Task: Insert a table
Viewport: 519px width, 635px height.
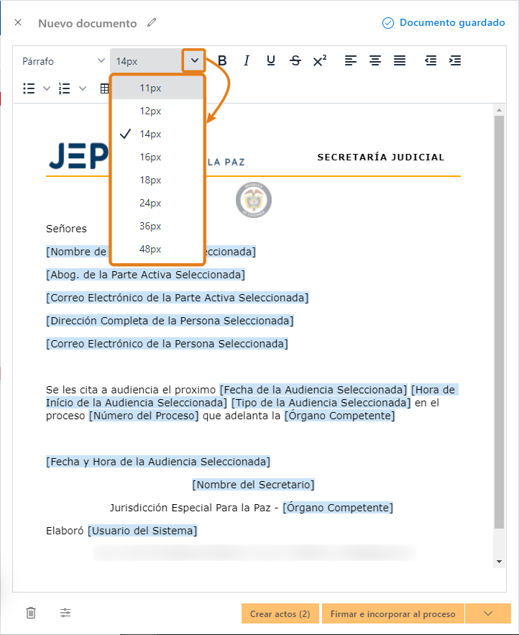Action: pyautogui.click(x=104, y=88)
